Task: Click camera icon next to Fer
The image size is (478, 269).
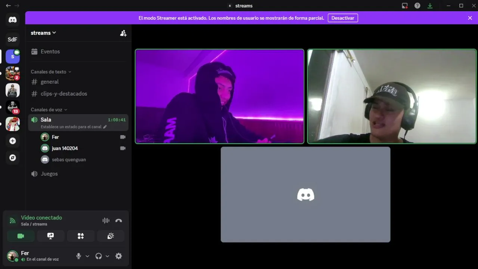Action: click(123, 137)
